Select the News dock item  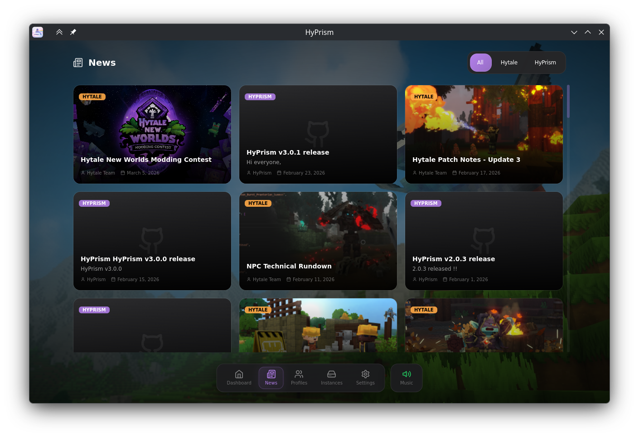(271, 377)
